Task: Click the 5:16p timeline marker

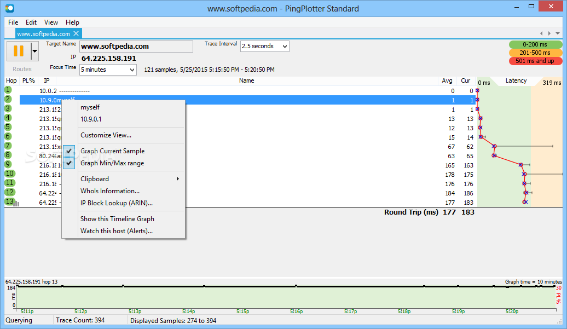Action: point(296,311)
